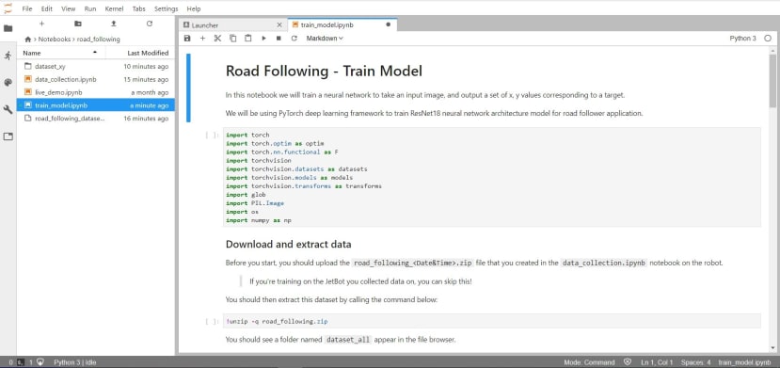
Task: Restart the kernel from notebook toolbar
Action: pyautogui.click(x=294, y=39)
